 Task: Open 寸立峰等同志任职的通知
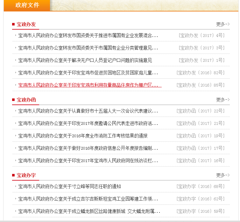coord(69,186)
